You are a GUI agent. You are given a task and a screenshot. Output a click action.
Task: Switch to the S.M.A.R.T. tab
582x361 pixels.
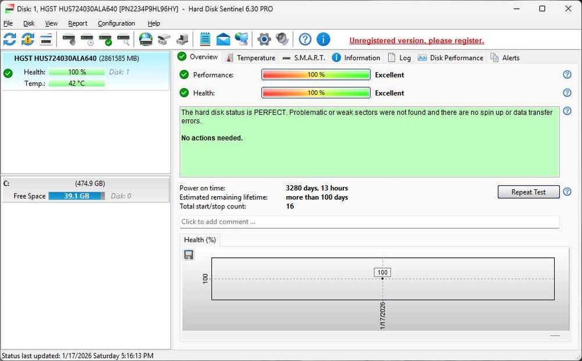coord(304,58)
